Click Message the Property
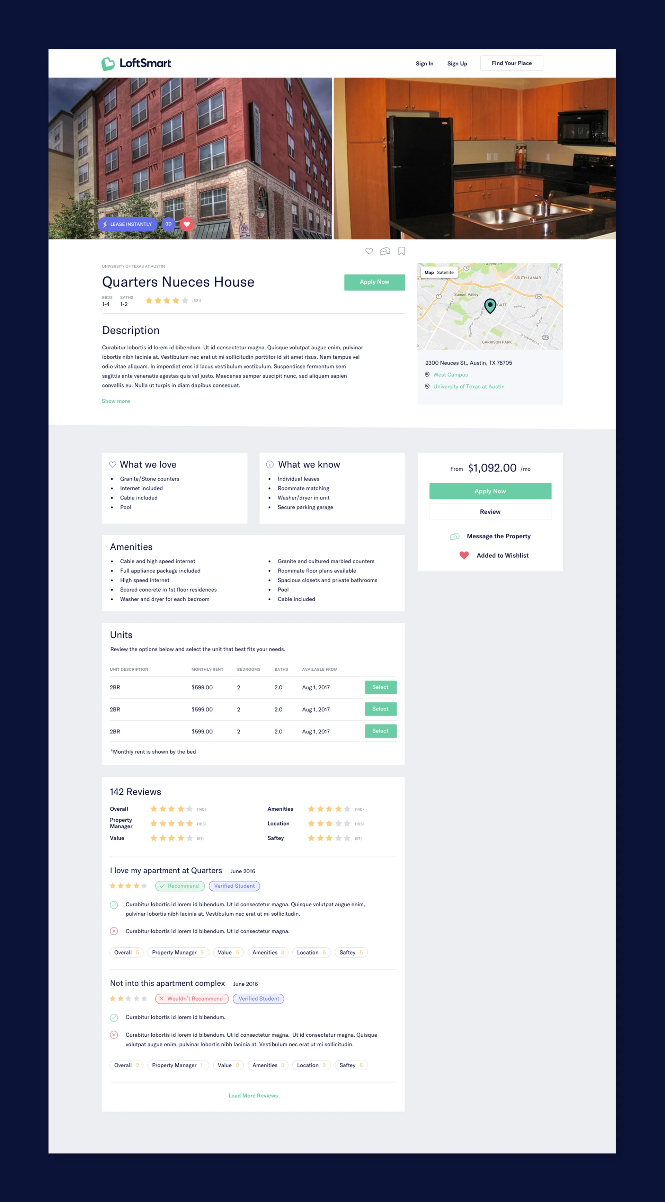The height and width of the screenshot is (1202, 665). [498, 536]
